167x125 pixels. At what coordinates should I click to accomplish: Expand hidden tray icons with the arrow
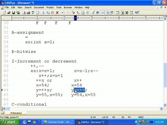point(136,122)
